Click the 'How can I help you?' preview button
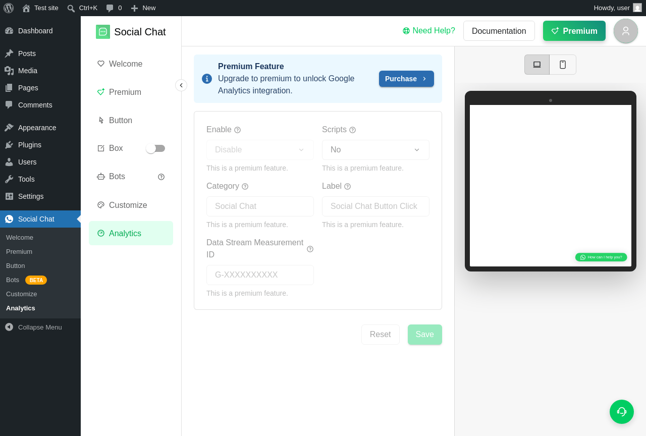The width and height of the screenshot is (646, 436). pos(601,257)
